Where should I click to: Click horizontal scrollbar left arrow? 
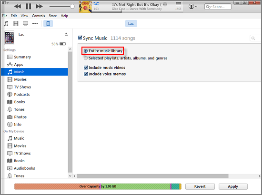point(75,176)
